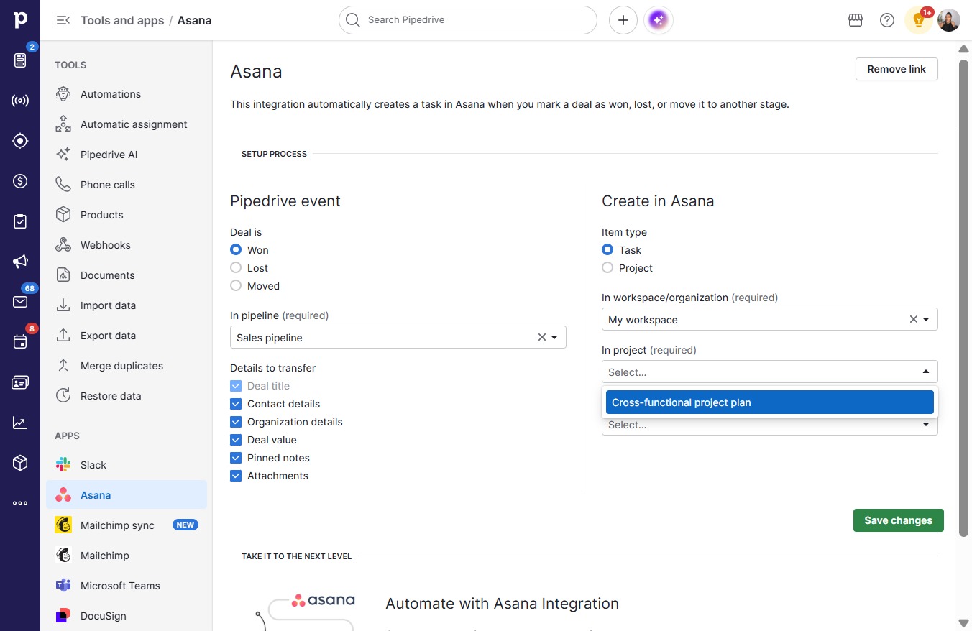Image resolution: width=972 pixels, height=631 pixels.
Task: Open the lower Select dropdown below project
Action: (x=769, y=425)
